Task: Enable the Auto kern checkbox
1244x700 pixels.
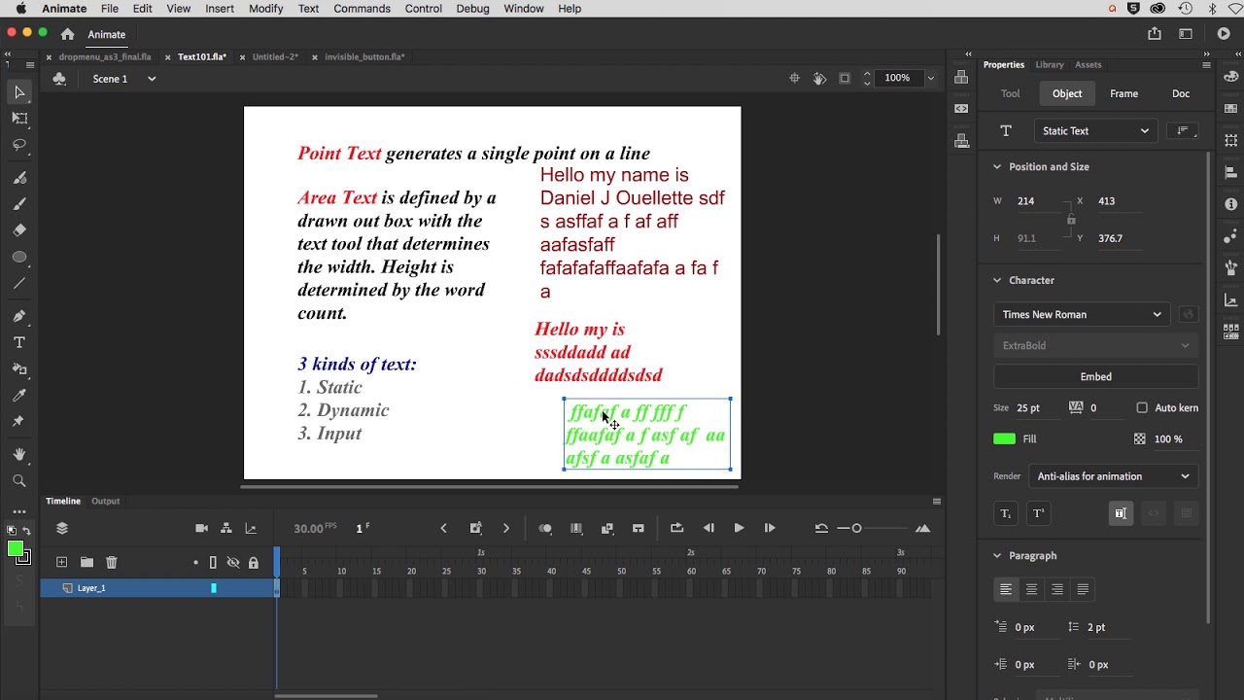Action: (1142, 407)
